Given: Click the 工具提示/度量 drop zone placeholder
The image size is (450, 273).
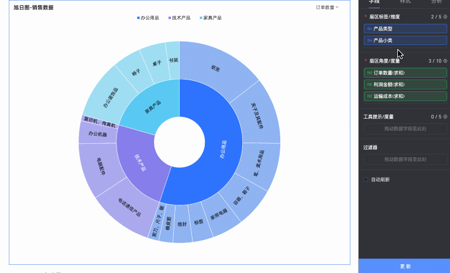Looking at the screenshot, I should pyautogui.click(x=405, y=129).
